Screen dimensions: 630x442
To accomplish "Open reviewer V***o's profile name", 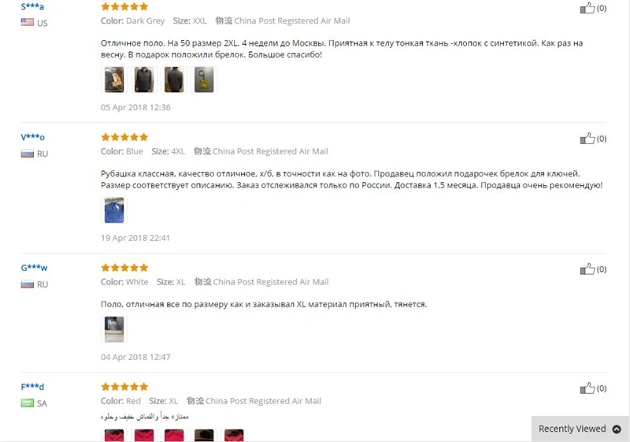I will click(x=33, y=137).
